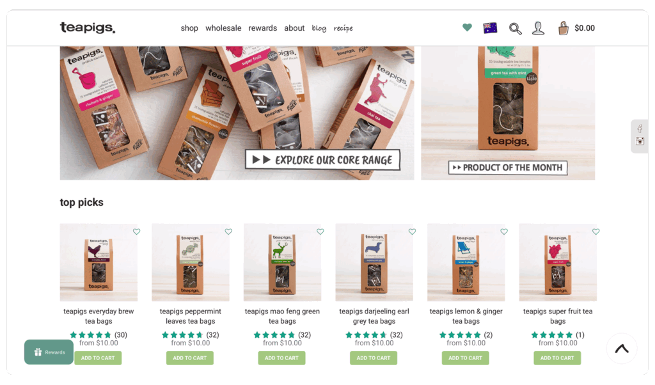Open search with the magnifying glass icon
655x385 pixels.
pyautogui.click(x=515, y=28)
